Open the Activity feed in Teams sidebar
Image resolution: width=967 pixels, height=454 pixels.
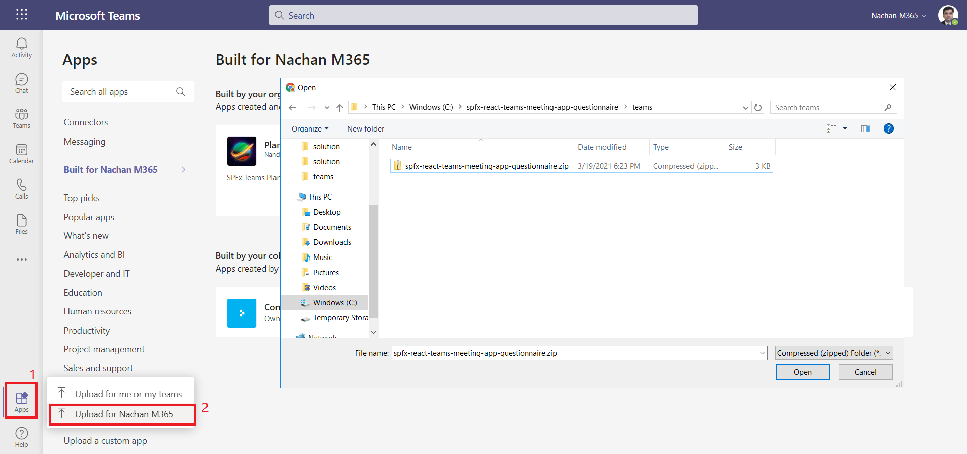click(21, 47)
